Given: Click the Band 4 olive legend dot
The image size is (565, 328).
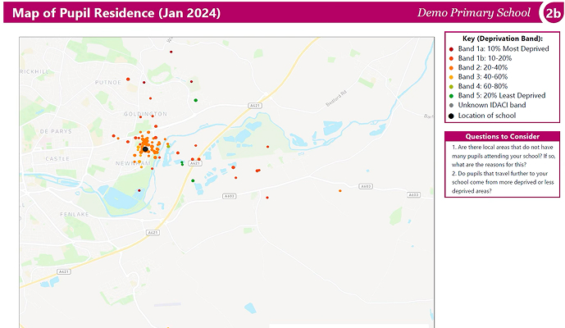Looking at the screenshot, I should tap(451, 86).
